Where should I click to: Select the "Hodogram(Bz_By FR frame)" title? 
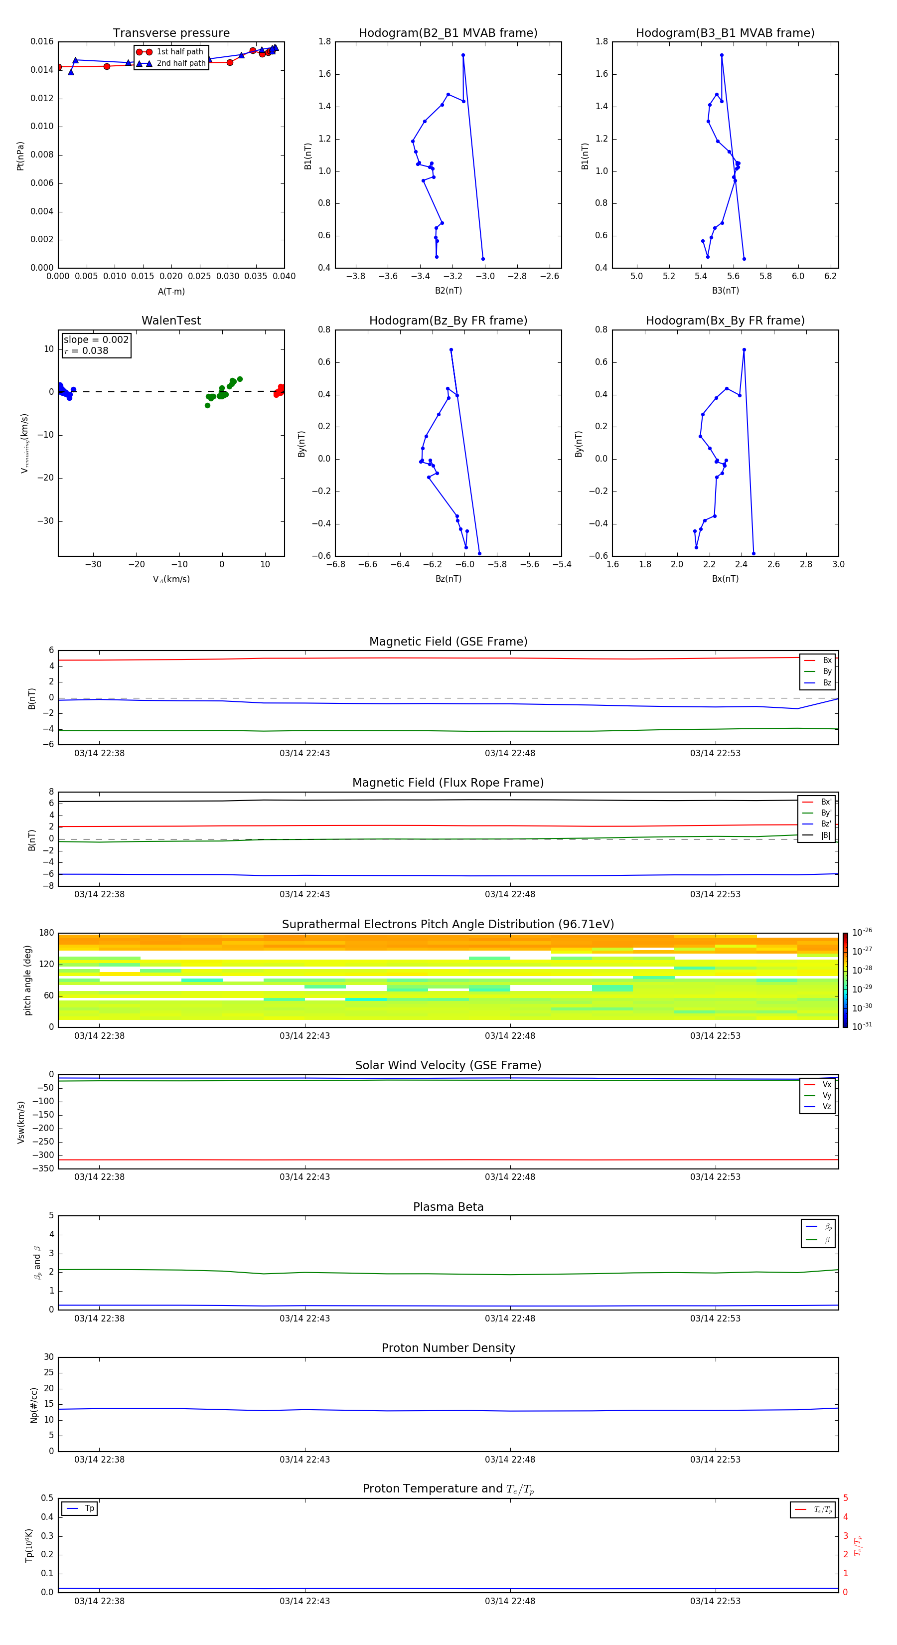tap(448, 321)
